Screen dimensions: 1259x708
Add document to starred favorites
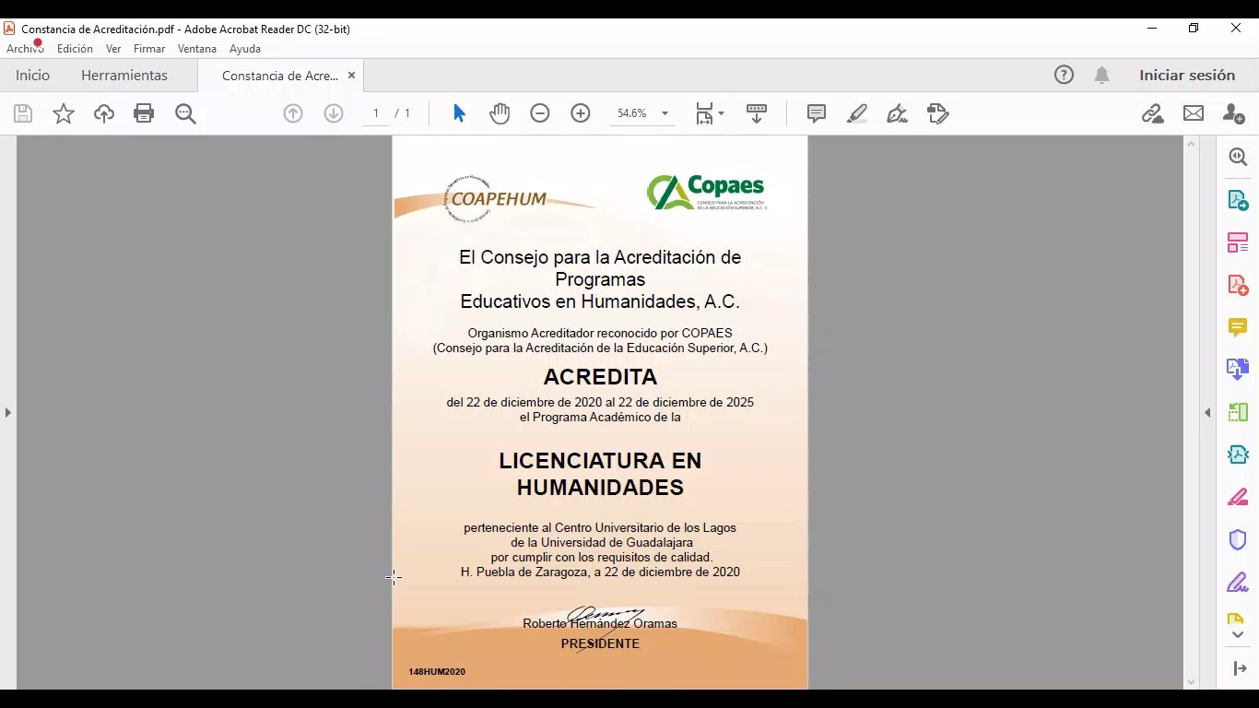[x=64, y=113]
